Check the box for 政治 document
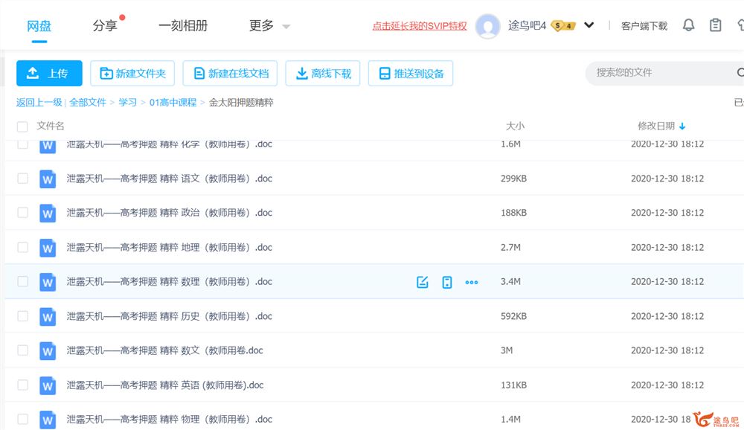This screenshot has width=744, height=430. point(22,213)
